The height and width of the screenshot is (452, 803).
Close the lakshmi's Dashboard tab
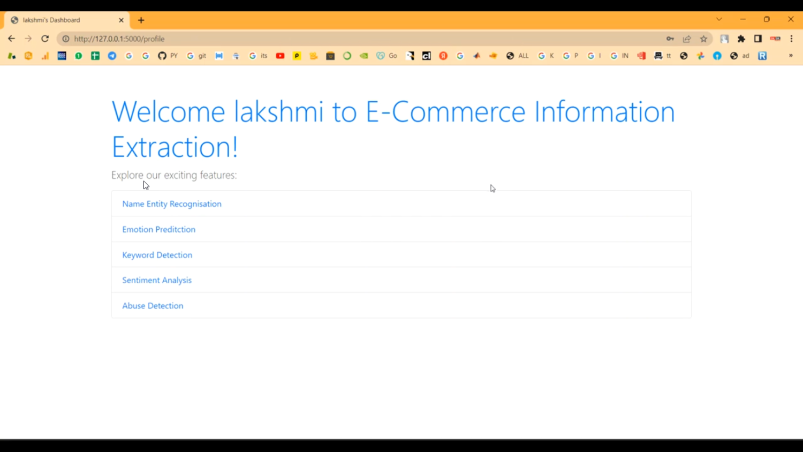(x=121, y=20)
